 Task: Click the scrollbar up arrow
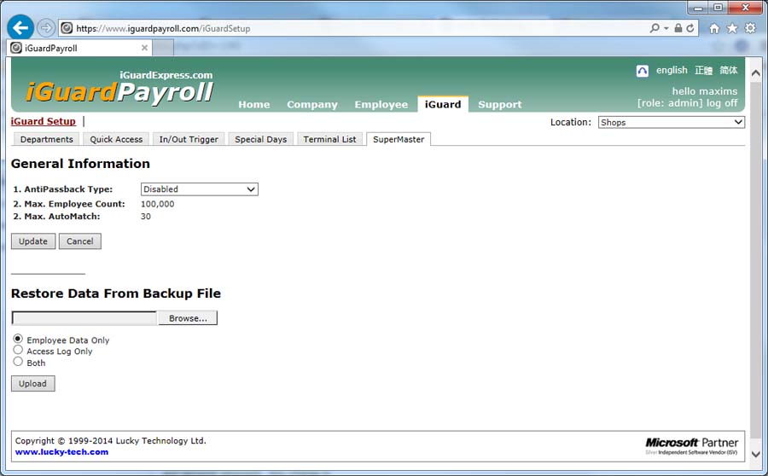coord(756,73)
